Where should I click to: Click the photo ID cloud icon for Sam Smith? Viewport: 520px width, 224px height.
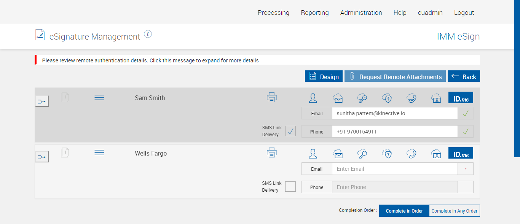(436, 98)
